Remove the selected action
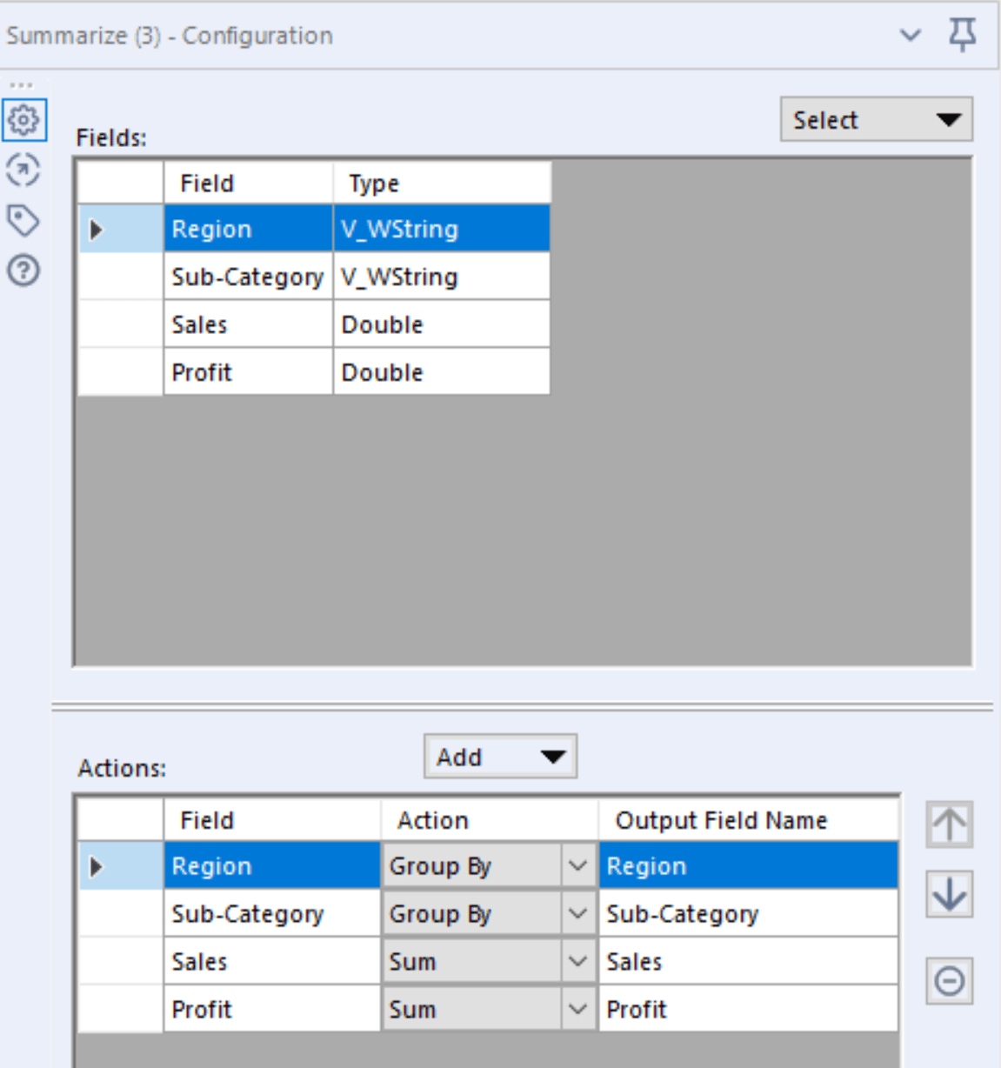The image size is (1001, 1068). [x=949, y=981]
